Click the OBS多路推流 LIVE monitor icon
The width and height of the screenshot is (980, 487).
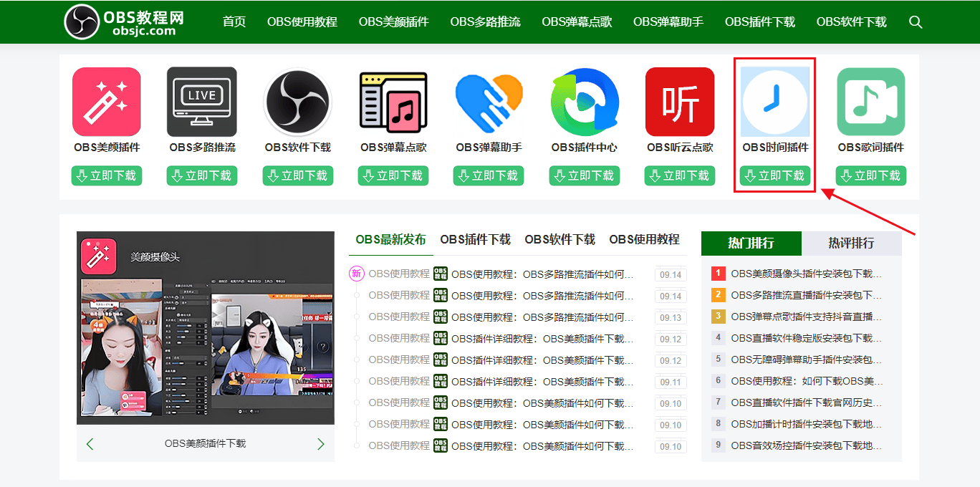[201, 100]
